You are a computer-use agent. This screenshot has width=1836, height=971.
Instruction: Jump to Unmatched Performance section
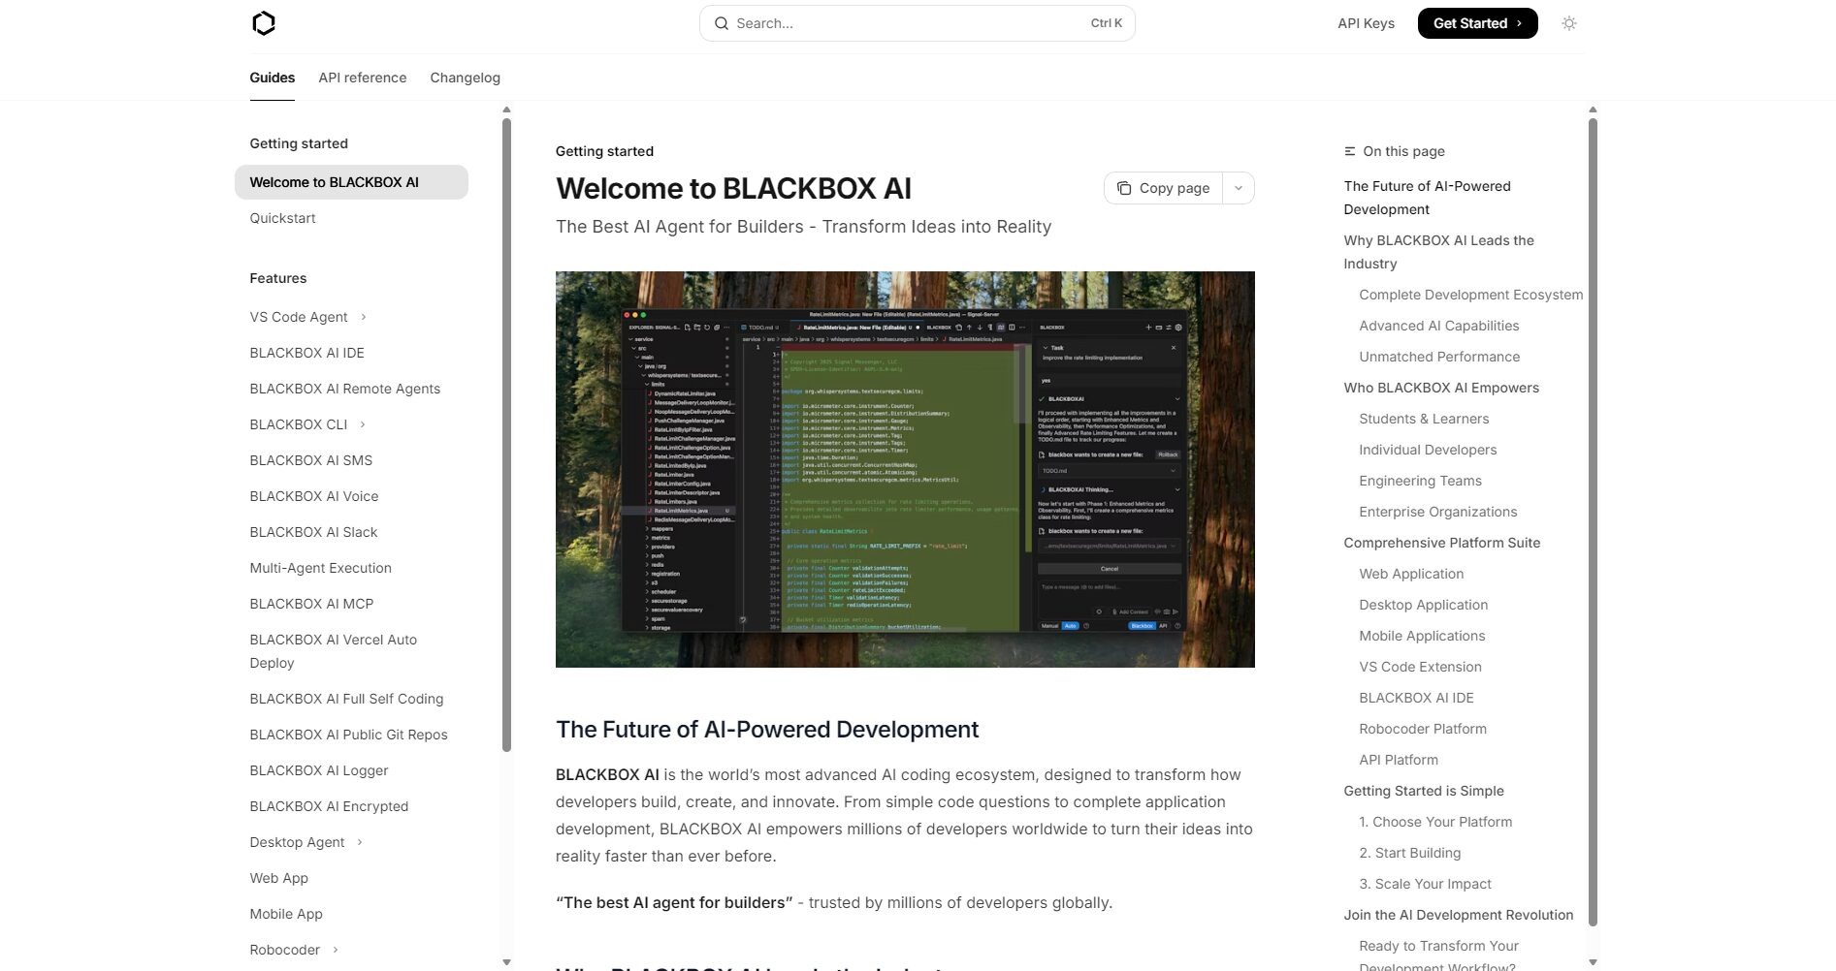(1438, 357)
